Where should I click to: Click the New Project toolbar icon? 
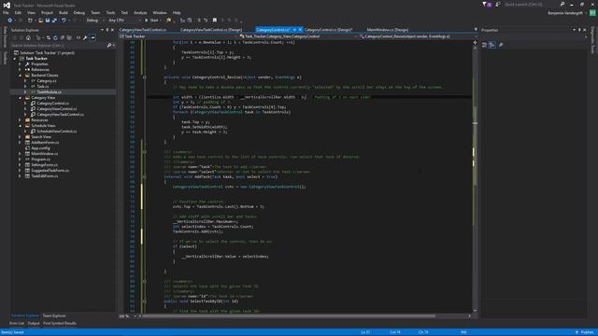pos(30,21)
